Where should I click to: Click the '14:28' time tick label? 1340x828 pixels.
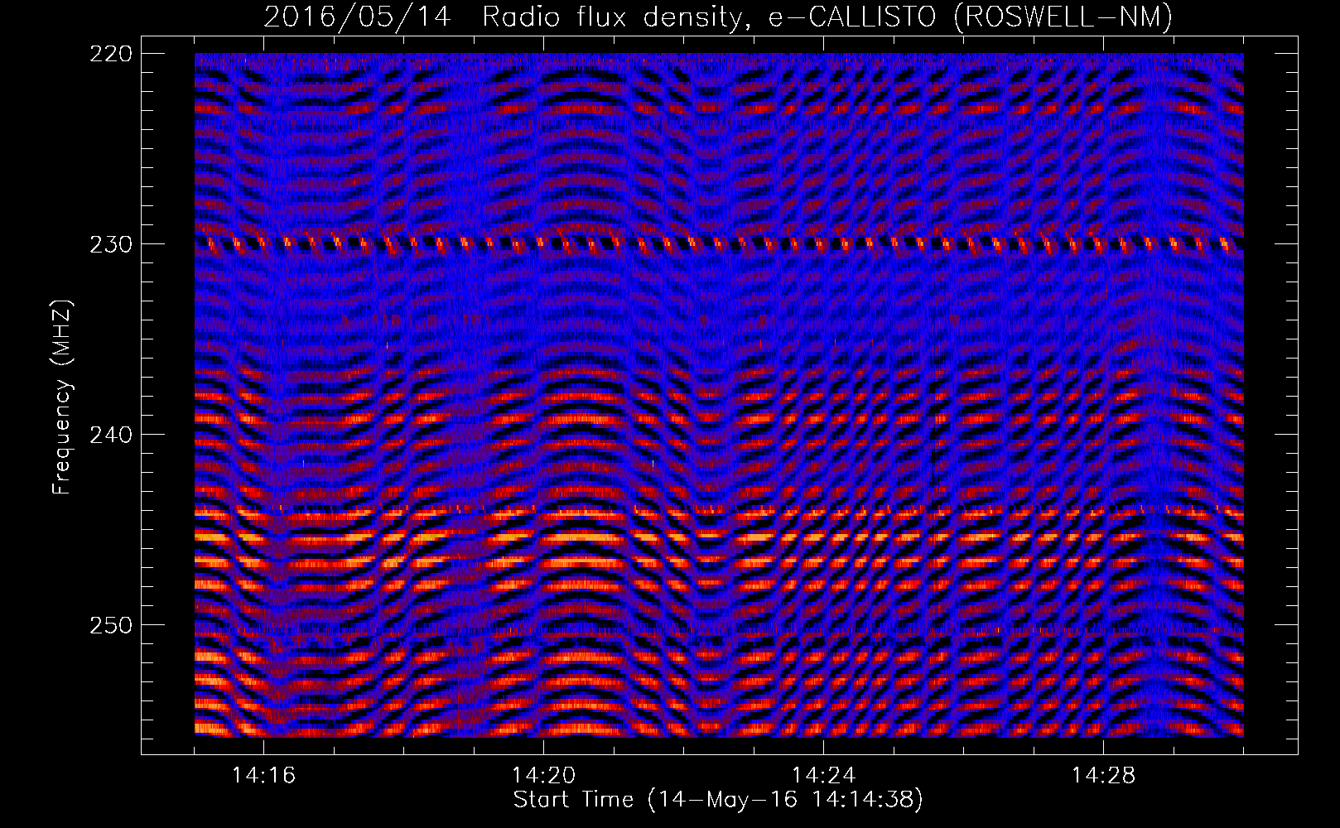[x=1103, y=775]
